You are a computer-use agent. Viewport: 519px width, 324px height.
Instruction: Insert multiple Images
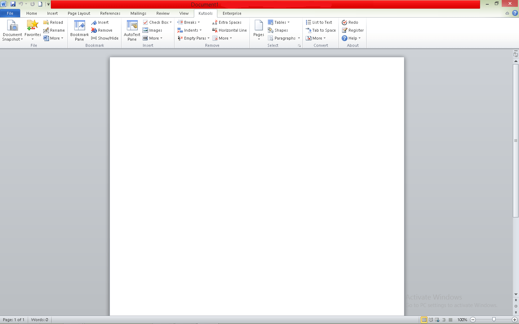pos(152,30)
